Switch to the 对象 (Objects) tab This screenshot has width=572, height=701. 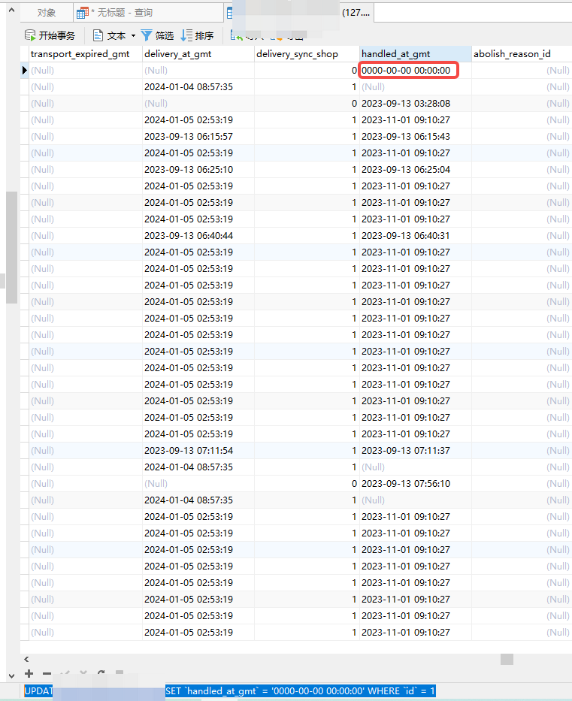pos(47,13)
